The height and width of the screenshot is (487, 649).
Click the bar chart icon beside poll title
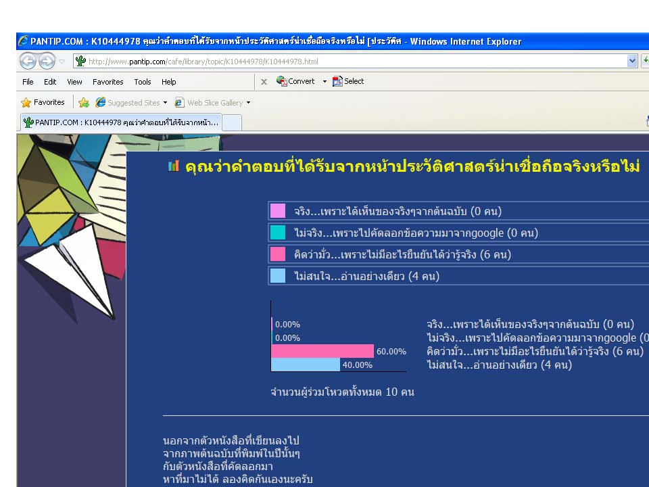174,166
